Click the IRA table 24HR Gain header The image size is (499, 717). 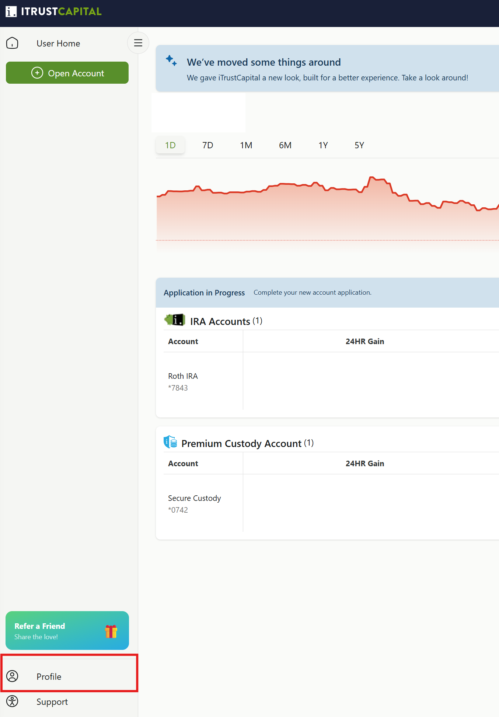click(x=365, y=342)
